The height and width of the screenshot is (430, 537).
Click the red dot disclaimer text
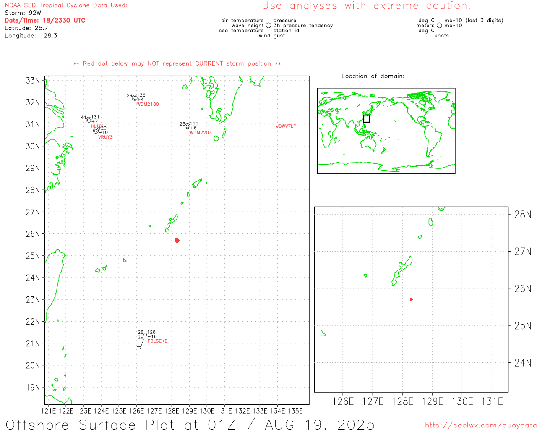(x=177, y=63)
